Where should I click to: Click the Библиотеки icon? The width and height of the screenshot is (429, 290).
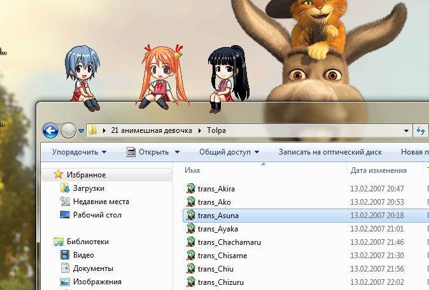click(59, 242)
